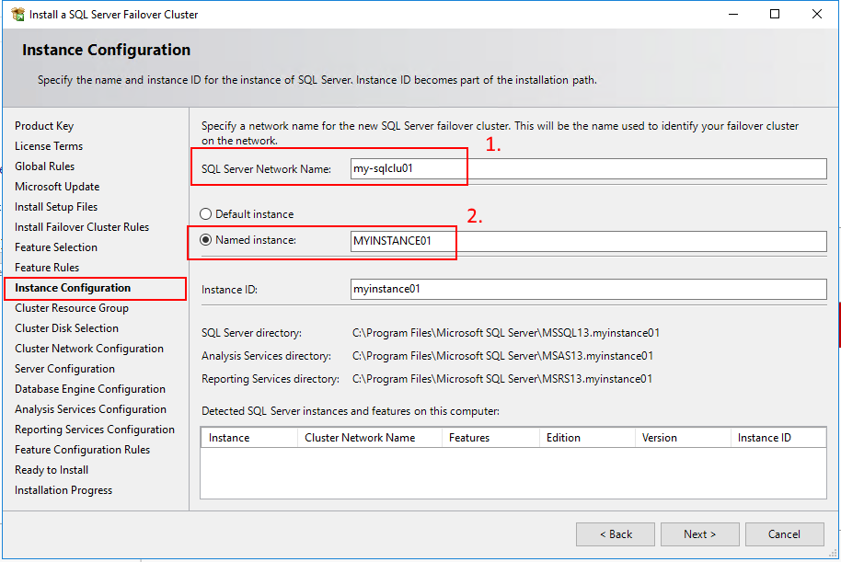The width and height of the screenshot is (841, 562).
Task: Open the Server Configuration step
Action: point(64,369)
